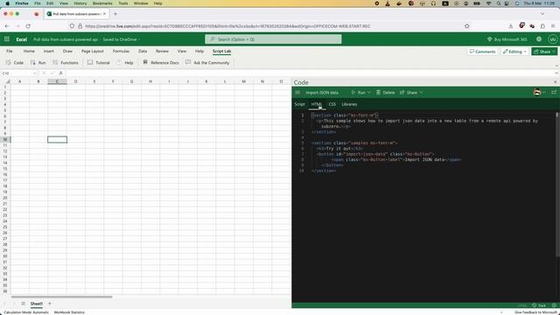The image size is (560, 315).
Task: Click the Name Box field
Action: click(19, 73)
